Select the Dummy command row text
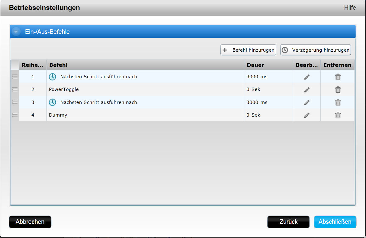Viewport: 366px width, 238px height. point(58,115)
